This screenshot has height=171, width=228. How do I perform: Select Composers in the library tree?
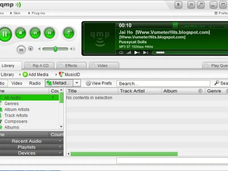[30, 121]
